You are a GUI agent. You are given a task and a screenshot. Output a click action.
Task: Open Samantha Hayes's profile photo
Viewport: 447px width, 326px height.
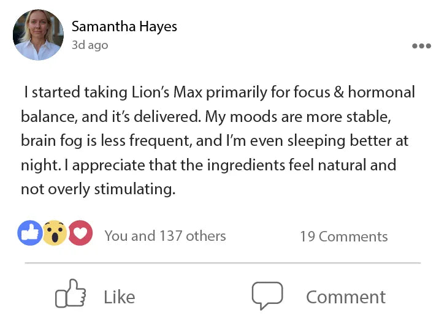38,35
